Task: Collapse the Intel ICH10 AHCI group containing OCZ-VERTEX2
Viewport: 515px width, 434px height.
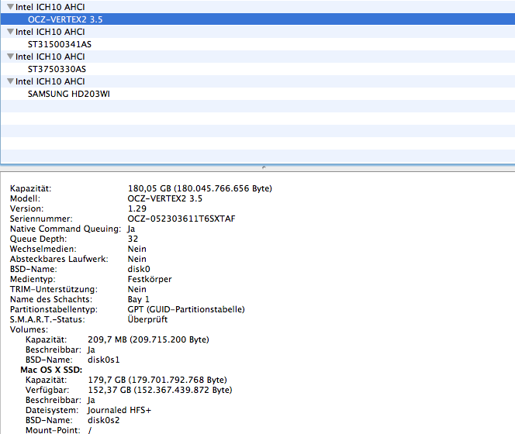Action: coord(11,6)
